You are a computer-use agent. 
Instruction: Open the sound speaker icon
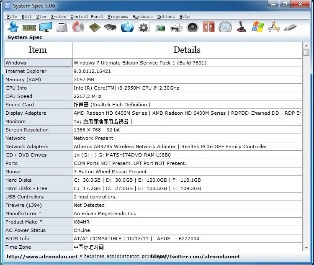(193, 28)
